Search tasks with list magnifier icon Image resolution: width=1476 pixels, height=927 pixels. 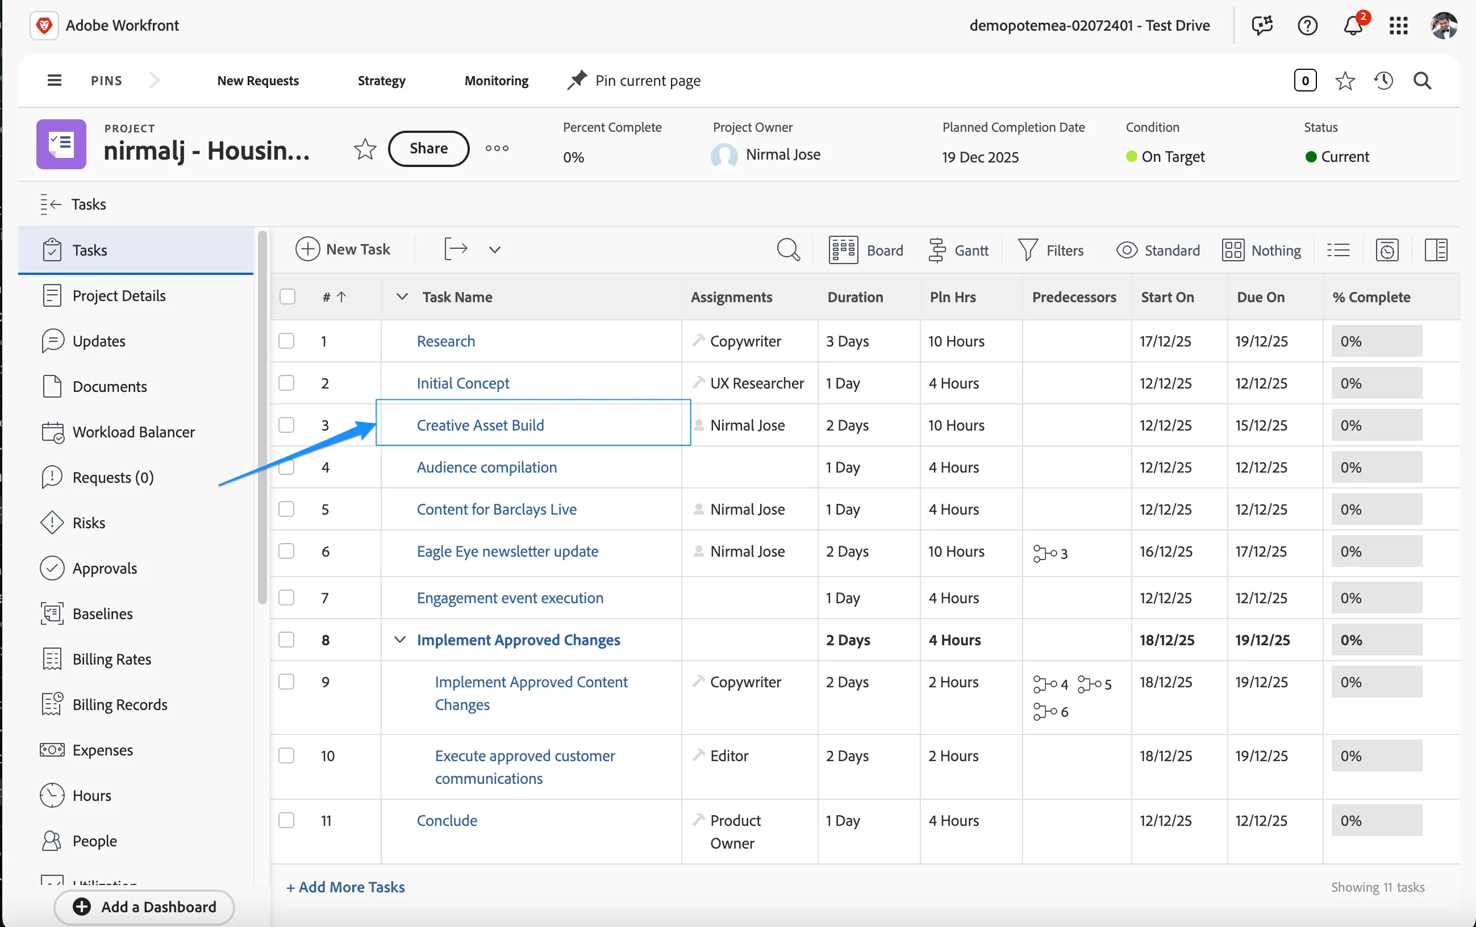pos(788,250)
